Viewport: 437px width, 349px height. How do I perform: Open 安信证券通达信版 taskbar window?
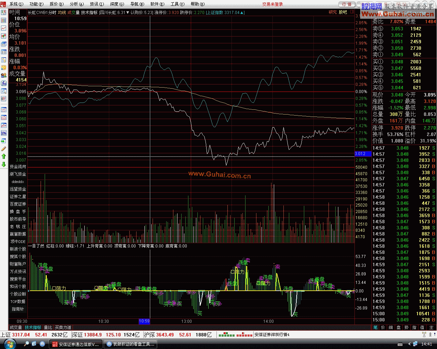point(76,344)
